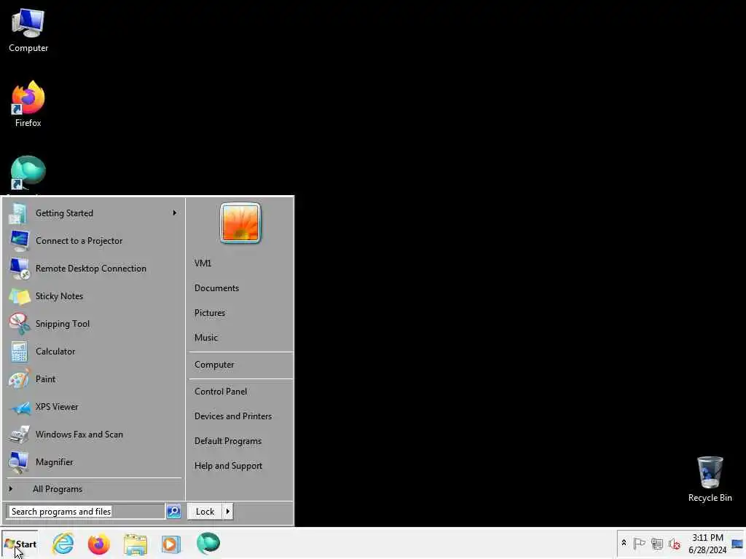Open Remote Desktop Connection
Viewport: 746px width, 559px height.
[x=91, y=269]
